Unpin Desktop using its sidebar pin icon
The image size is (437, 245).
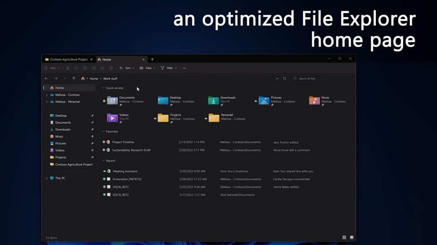coord(92,115)
